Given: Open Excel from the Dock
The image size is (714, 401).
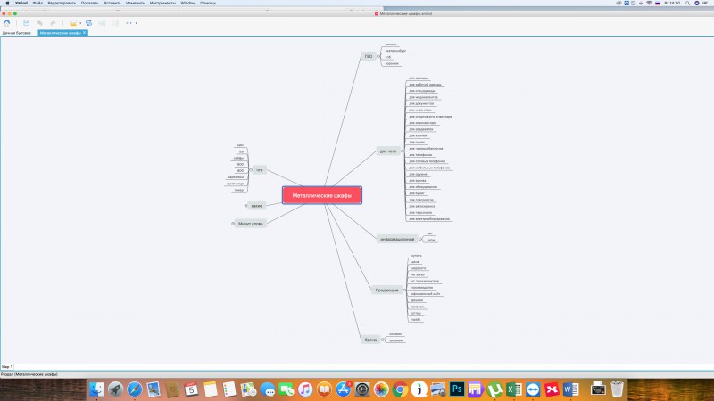Looking at the screenshot, I should pyautogui.click(x=514, y=389).
